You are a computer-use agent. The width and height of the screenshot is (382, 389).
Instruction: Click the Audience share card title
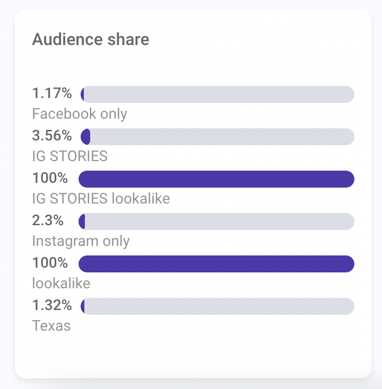pyautogui.click(x=91, y=39)
